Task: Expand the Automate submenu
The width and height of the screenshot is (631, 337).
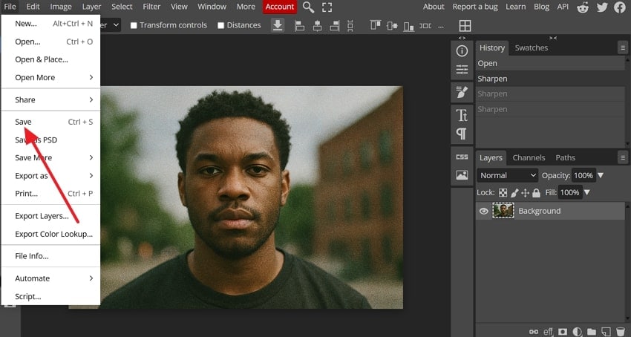Action: pos(50,278)
